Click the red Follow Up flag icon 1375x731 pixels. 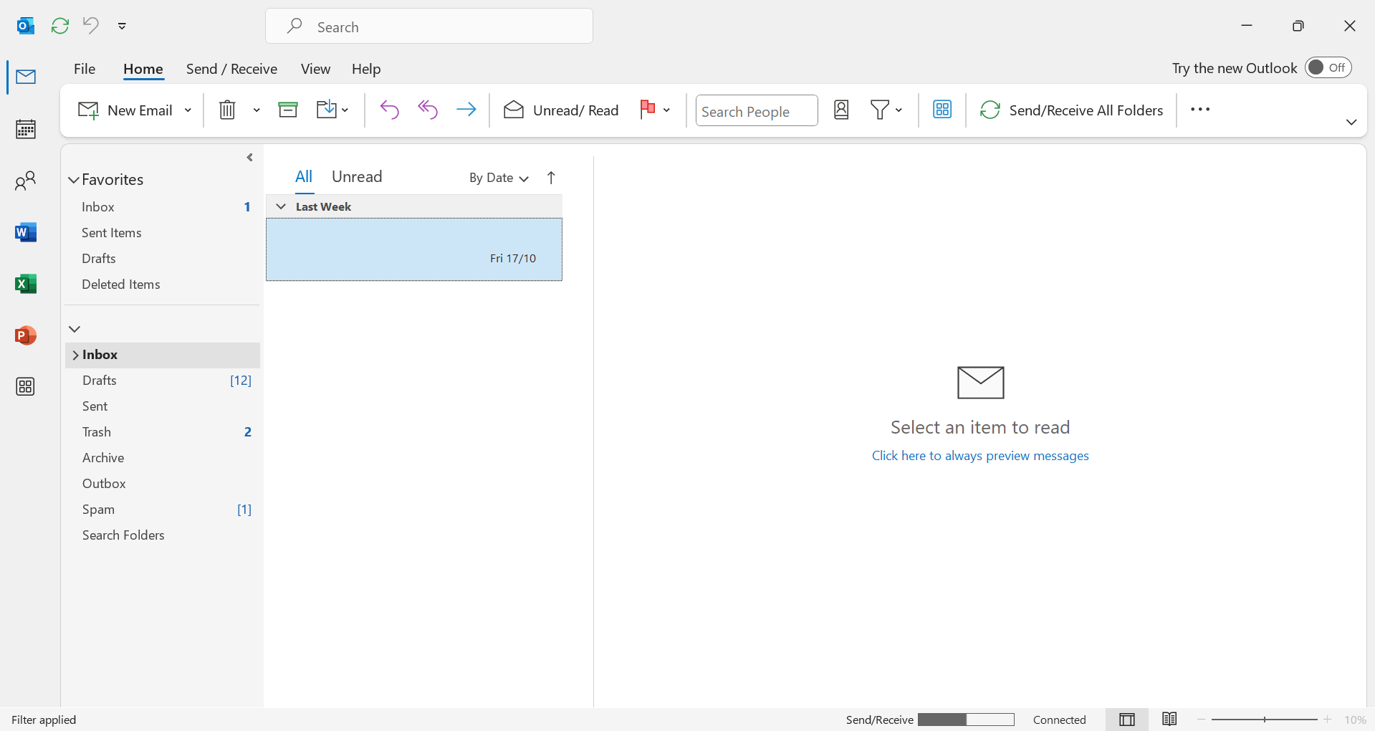pos(648,109)
